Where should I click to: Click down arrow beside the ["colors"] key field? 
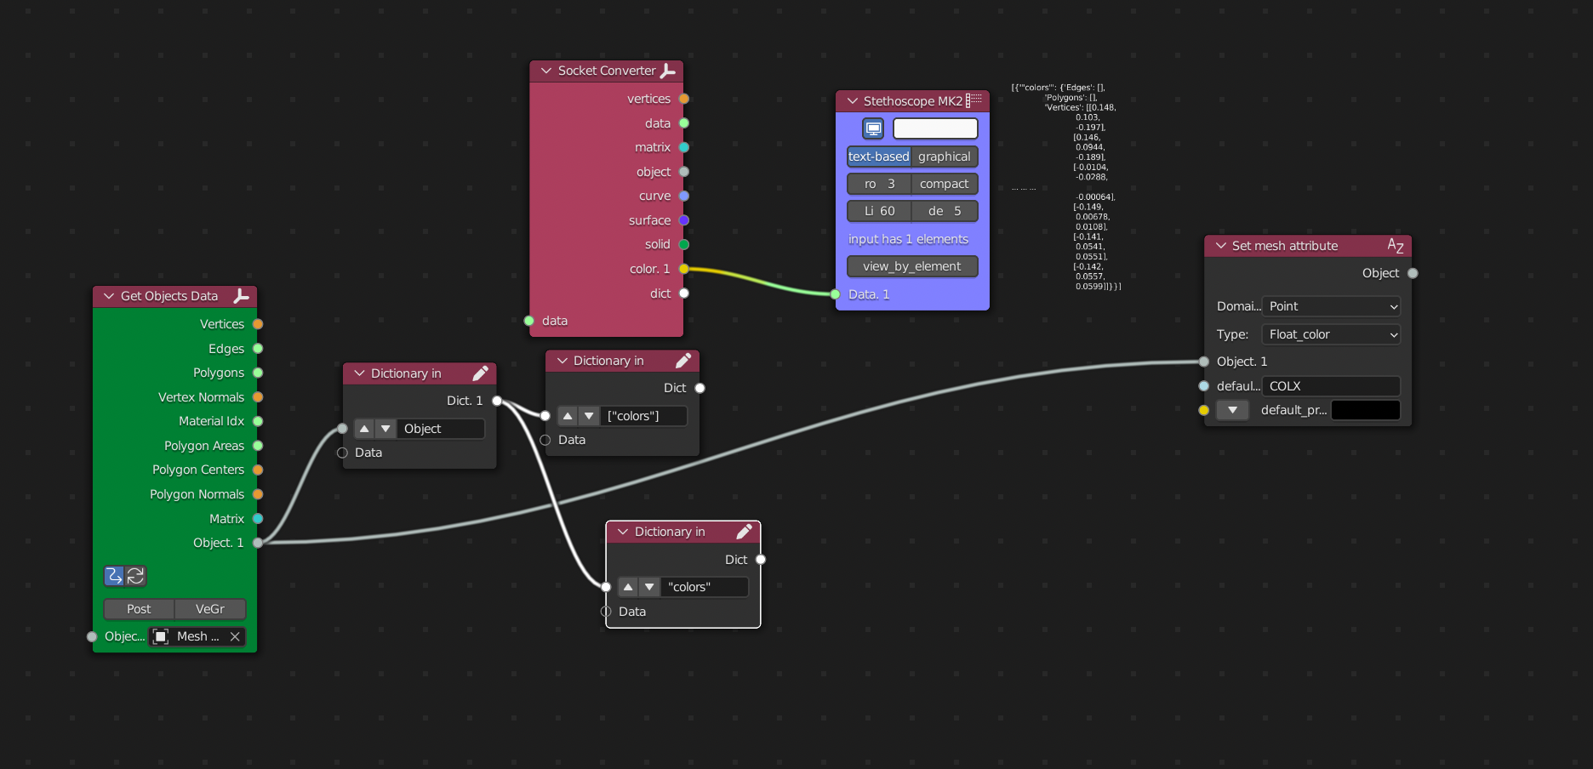pos(589,416)
